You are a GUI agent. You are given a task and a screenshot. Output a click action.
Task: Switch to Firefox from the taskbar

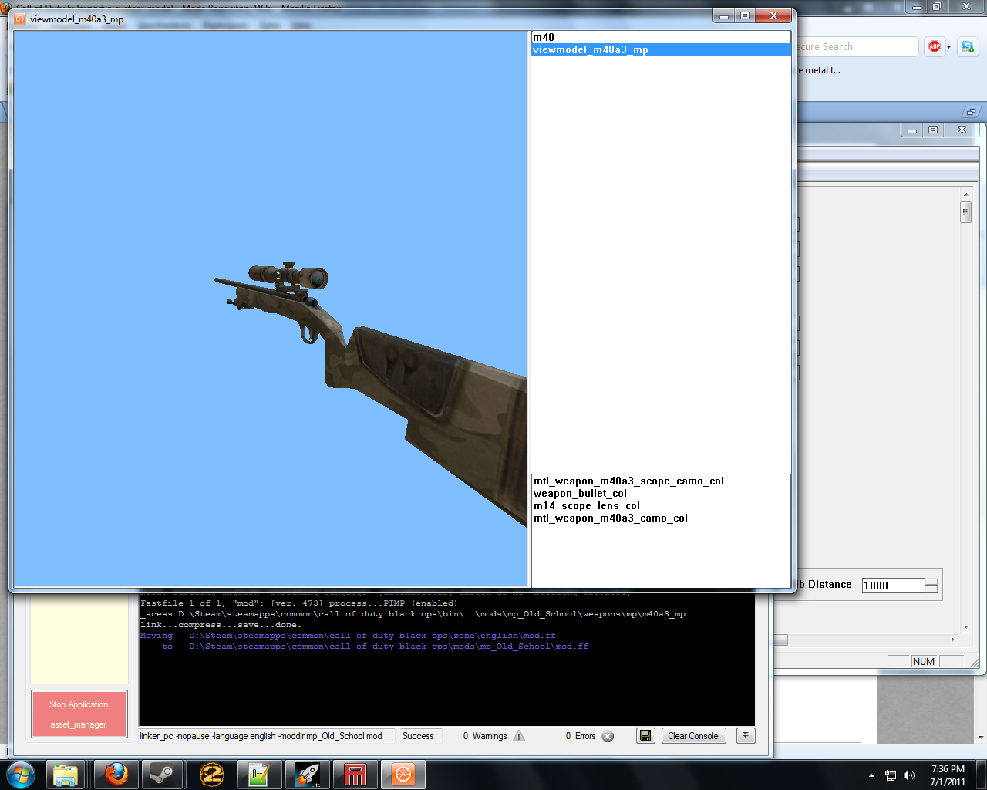pos(116,774)
